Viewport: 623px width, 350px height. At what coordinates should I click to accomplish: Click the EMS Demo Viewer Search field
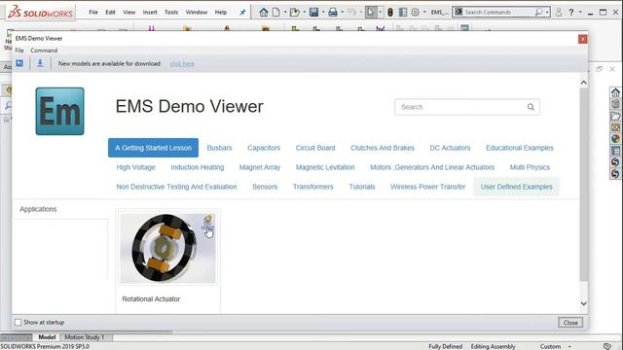(467, 107)
